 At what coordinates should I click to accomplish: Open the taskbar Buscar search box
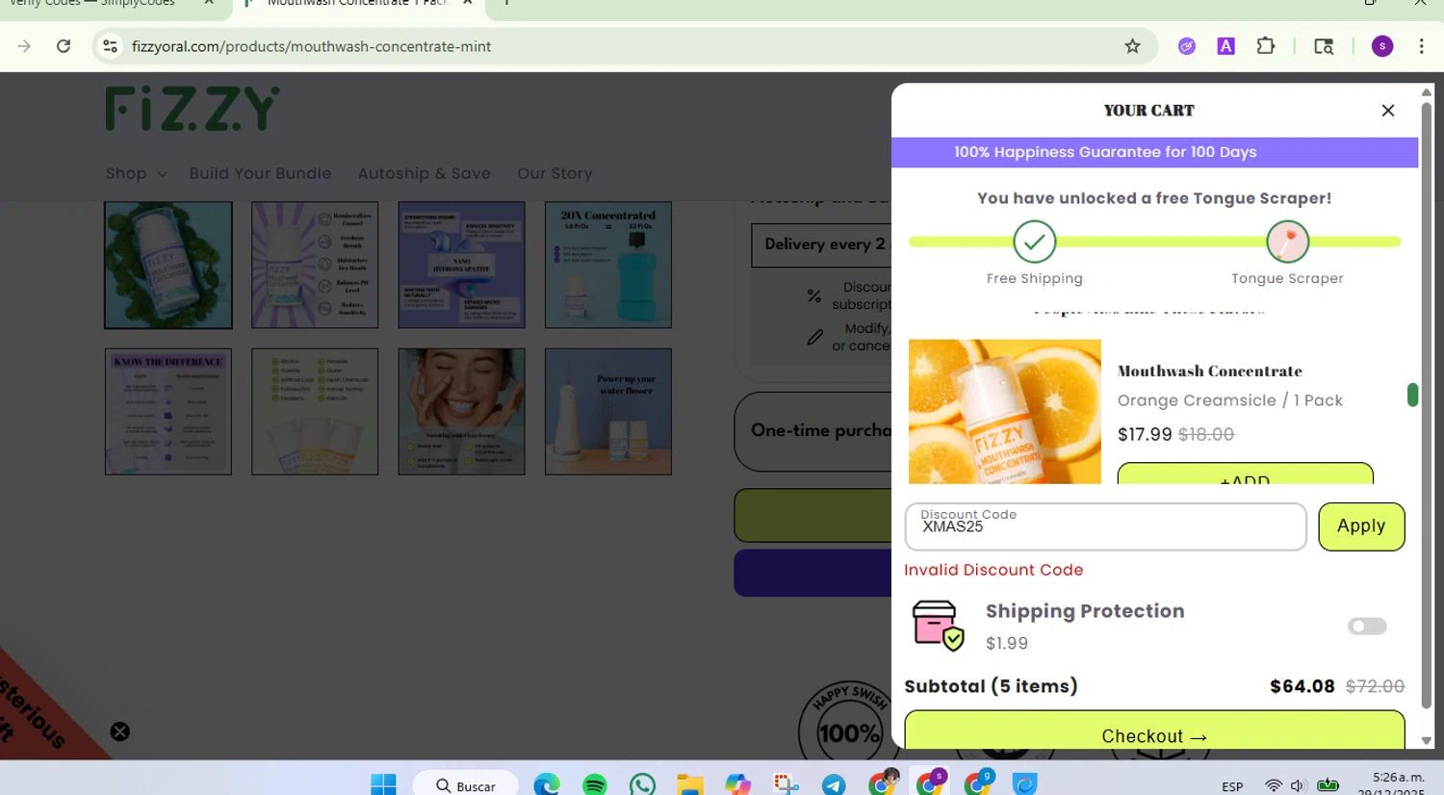coord(466,785)
